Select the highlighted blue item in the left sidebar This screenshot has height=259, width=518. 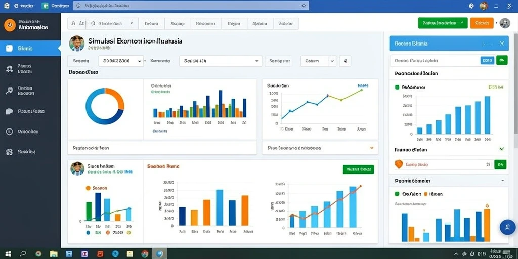tap(30, 48)
